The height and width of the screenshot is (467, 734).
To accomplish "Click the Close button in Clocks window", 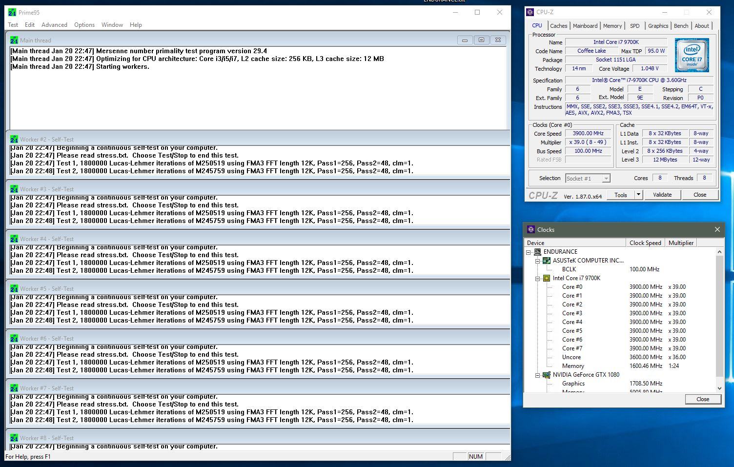I will coord(703,399).
